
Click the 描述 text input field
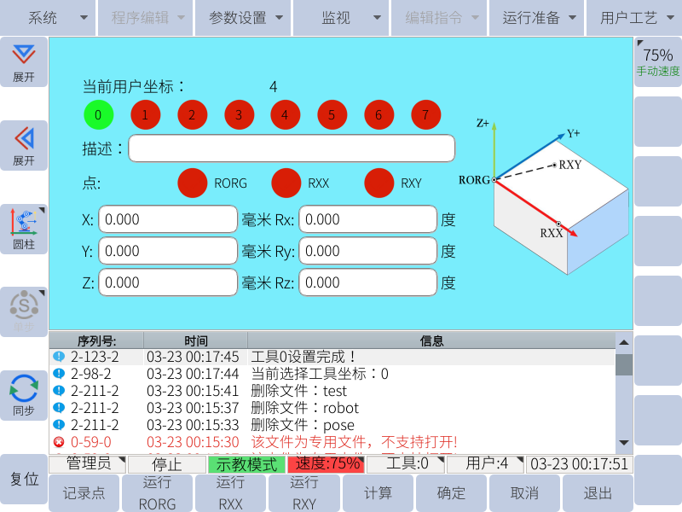[292, 148]
